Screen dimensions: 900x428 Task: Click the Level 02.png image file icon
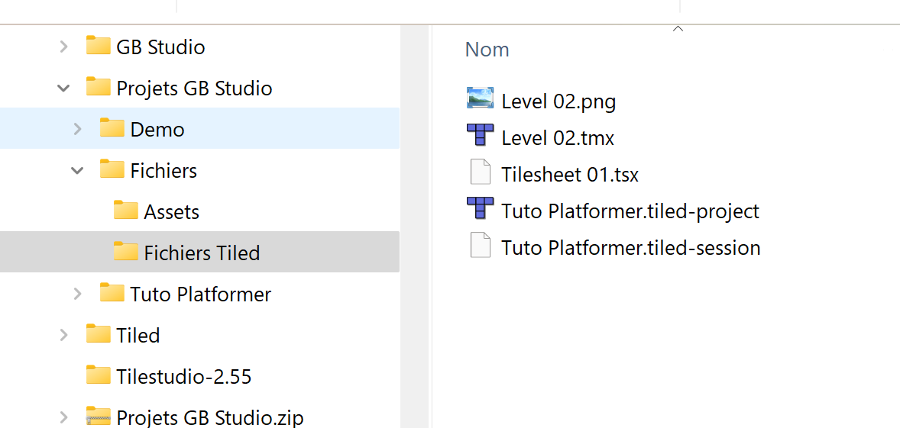coord(480,99)
